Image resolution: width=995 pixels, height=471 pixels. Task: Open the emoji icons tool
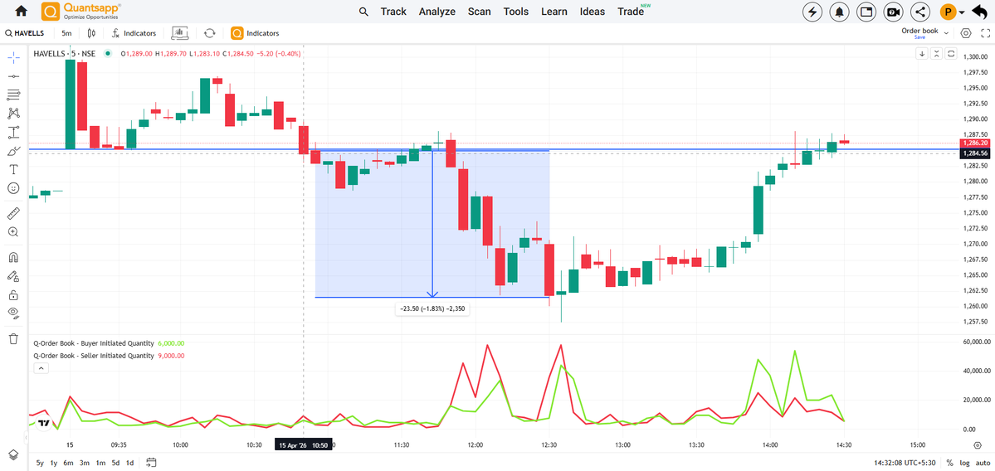(x=13, y=188)
